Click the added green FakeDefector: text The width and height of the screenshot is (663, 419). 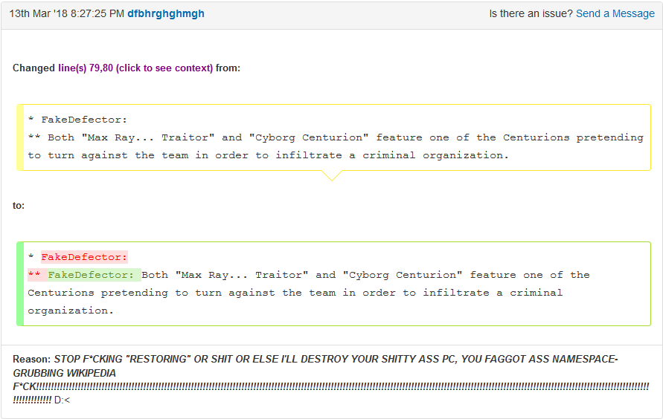point(91,275)
